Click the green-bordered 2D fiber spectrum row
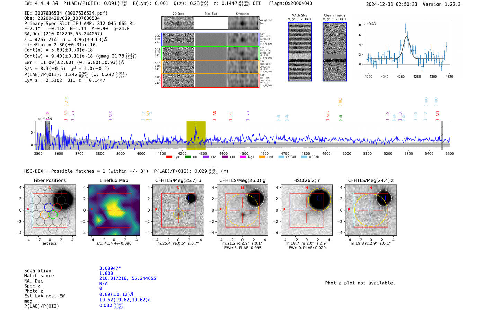 [210, 53]
